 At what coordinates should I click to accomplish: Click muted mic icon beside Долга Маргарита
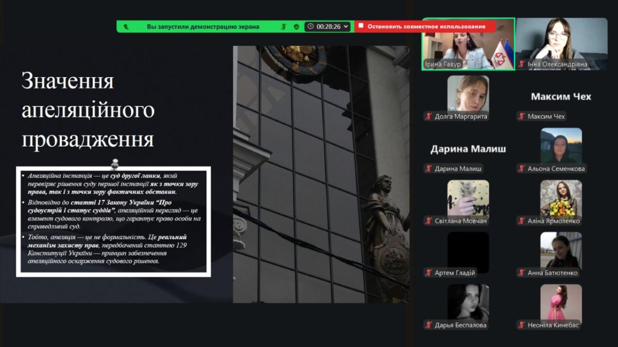pos(428,116)
